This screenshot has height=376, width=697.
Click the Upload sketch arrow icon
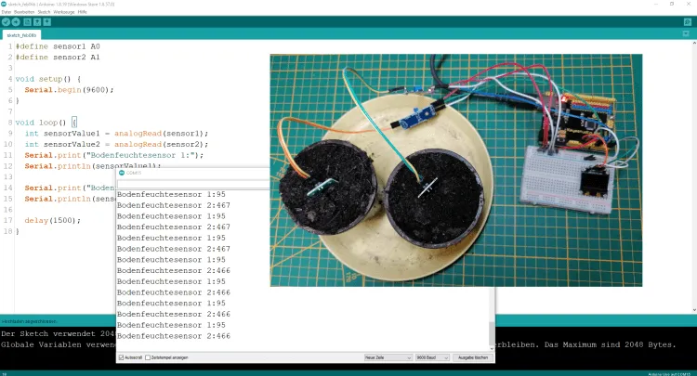coord(16,20)
